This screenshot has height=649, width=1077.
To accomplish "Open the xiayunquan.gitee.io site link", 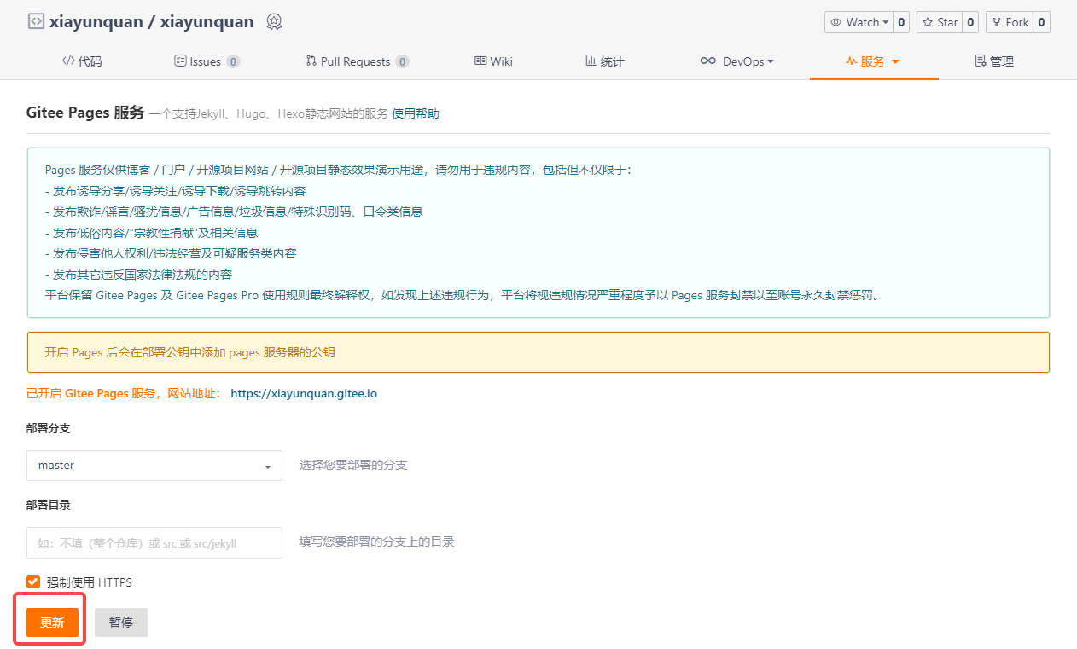I will [304, 393].
